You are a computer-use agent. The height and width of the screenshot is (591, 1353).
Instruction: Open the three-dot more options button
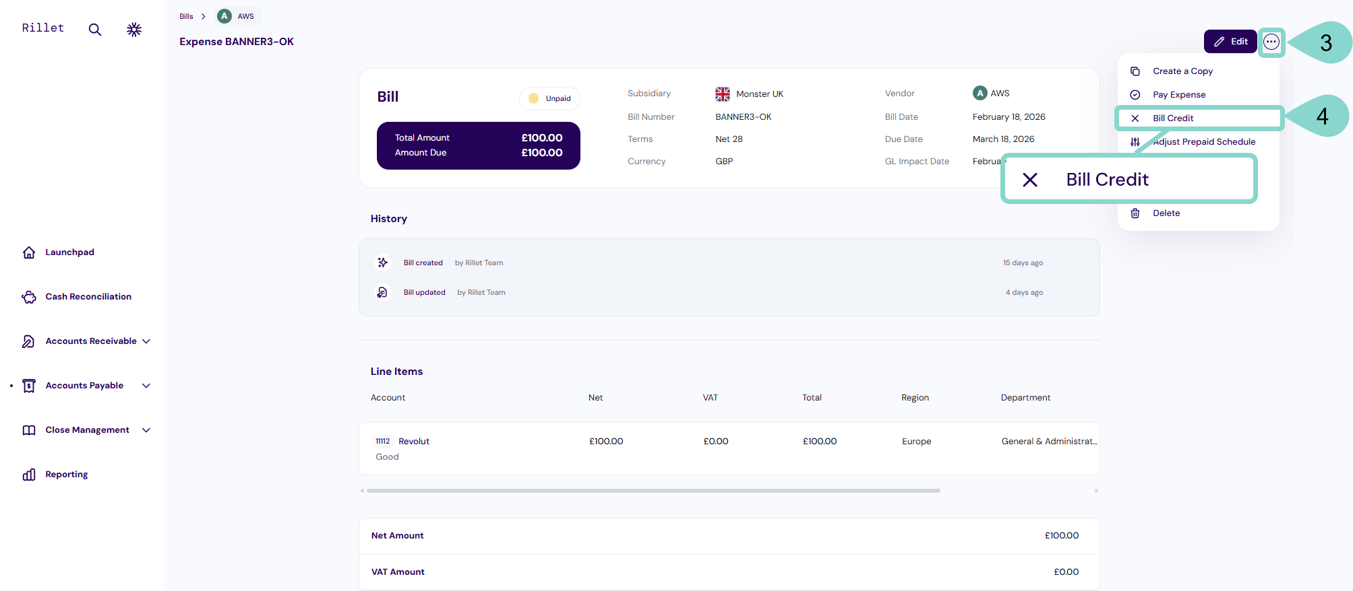1271,42
